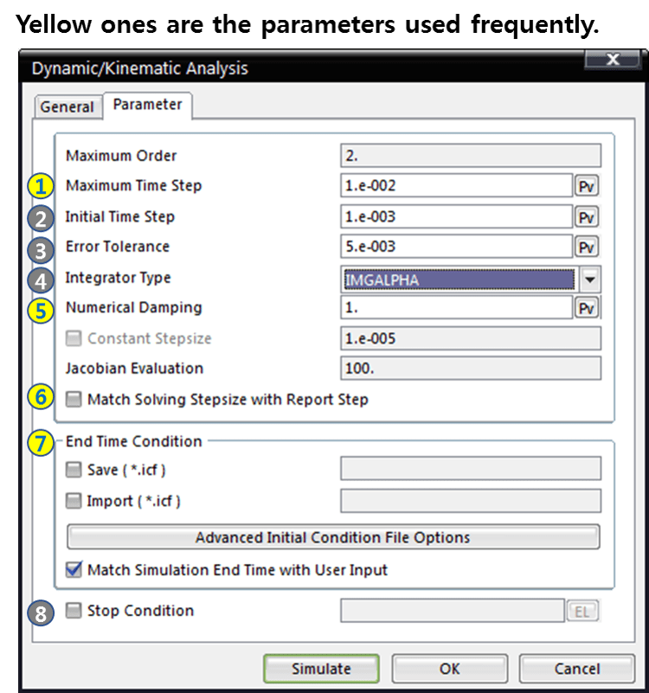
Task: Enable the Stop Condition checkbox
Action: pyautogui.click(x=74, y=611)
